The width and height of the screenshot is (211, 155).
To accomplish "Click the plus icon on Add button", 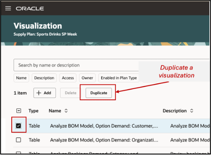I will click(x=39, y=93).
